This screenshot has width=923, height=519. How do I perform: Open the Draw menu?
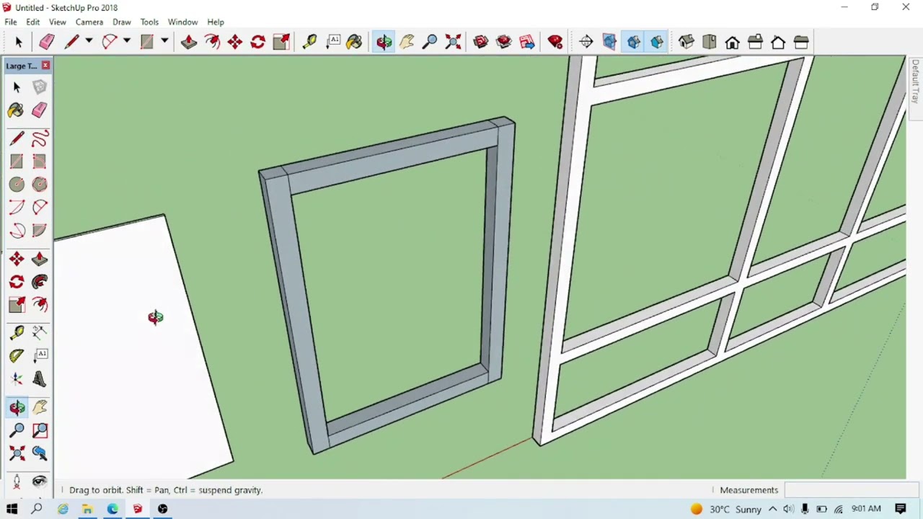tap(121, 22)
